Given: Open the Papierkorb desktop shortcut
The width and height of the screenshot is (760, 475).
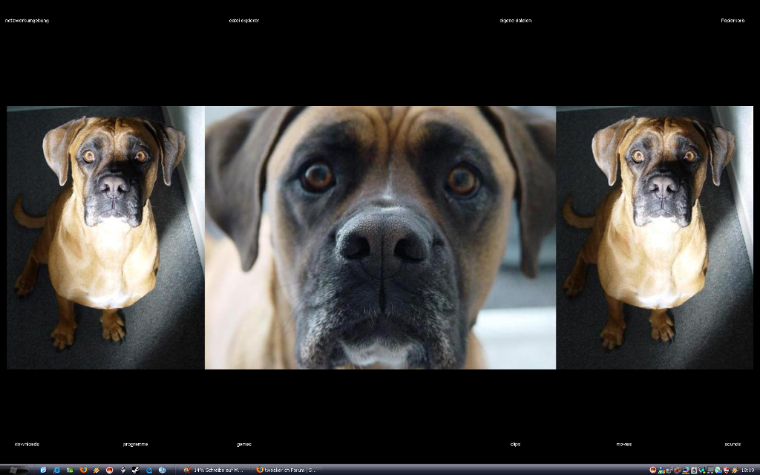Looking at the screenshot, I should pyautogui.click(x=733, y=21).
